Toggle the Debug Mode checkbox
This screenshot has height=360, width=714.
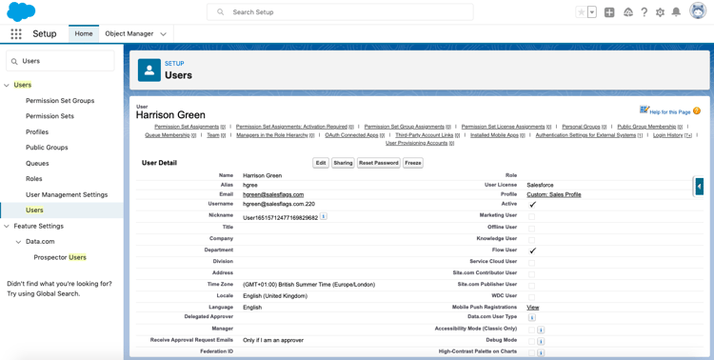coord(532,341)
